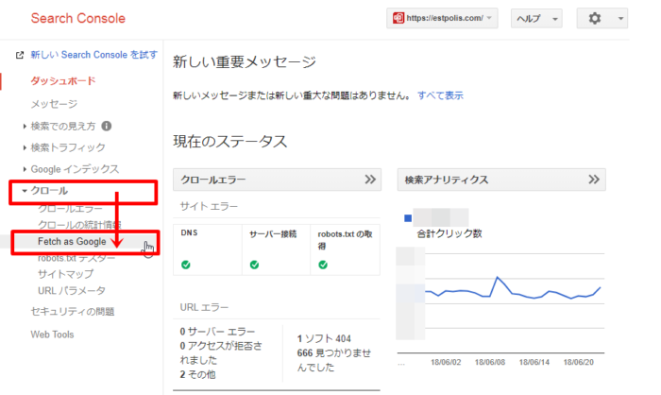Click 1 ソフト 404 entry

[x=324, y=338]
